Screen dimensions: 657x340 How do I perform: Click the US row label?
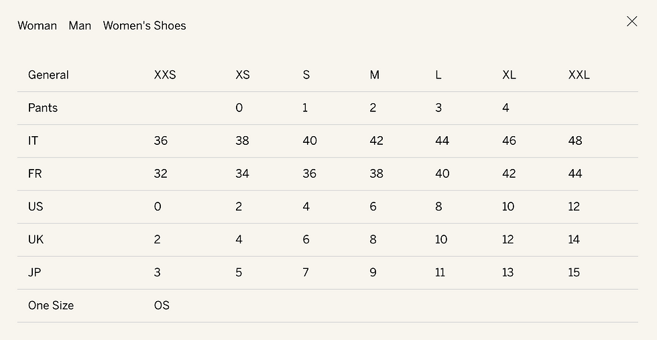pos(36,207)
